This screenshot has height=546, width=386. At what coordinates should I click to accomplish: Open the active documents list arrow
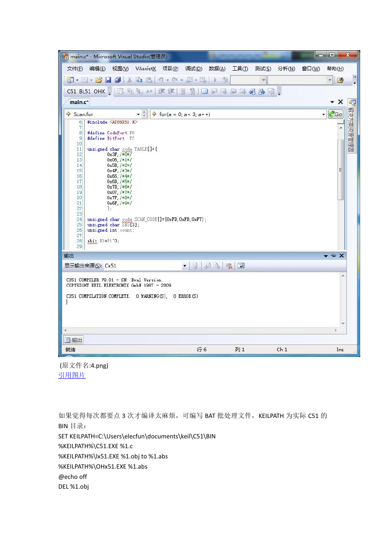point(332,102)
